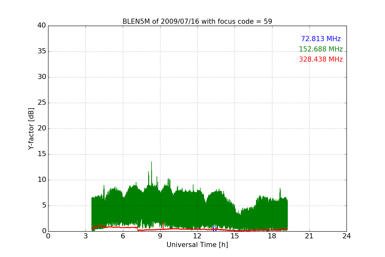385x257 pixels.
Task: Click the x-axis tick label '15'
Action: 235,236
